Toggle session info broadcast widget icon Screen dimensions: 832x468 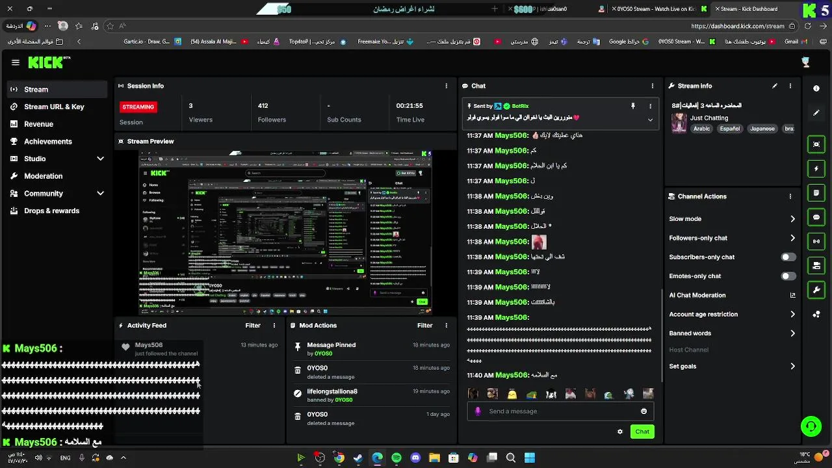[x=816, y=241]
